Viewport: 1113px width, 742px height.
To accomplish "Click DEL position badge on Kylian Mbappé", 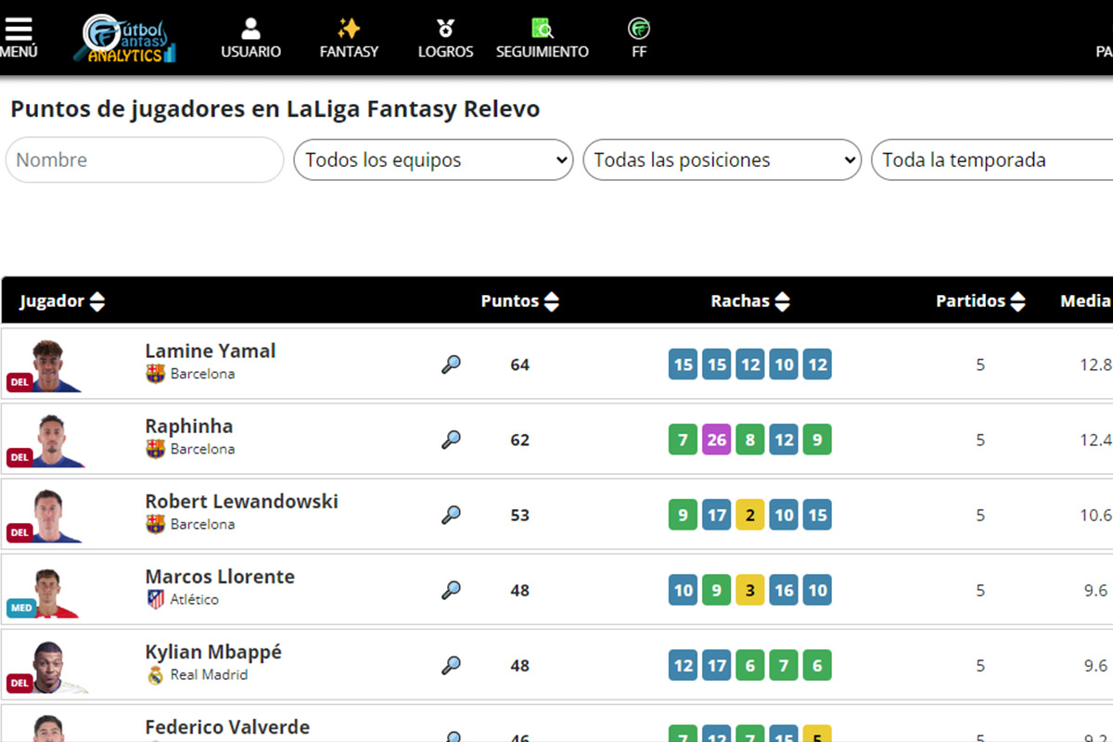I will tap(19, 683).
